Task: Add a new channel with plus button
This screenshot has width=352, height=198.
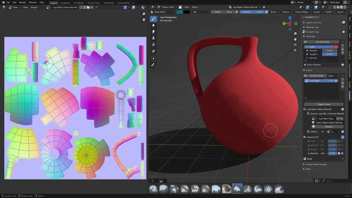Action: tap(343, 42)
